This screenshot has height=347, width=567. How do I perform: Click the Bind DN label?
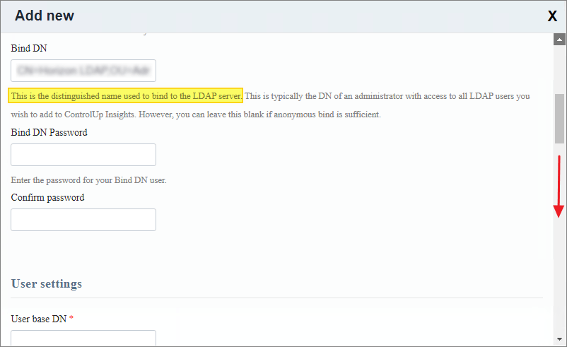pyautogui.click(x=29, y=48)
